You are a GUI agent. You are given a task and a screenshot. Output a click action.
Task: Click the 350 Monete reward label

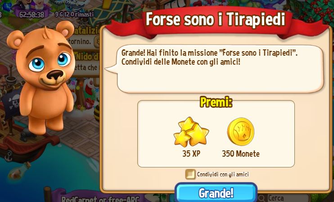point(241,154)
